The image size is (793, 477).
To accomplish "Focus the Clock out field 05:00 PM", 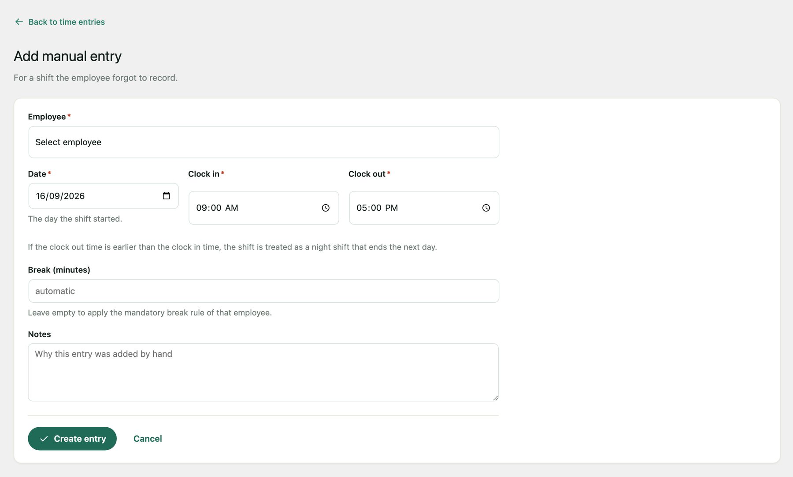I will tap(424, 208).
